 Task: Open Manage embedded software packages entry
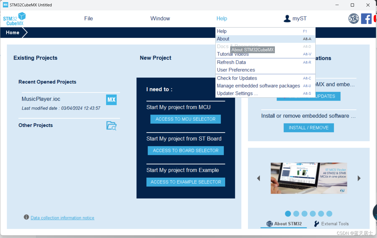pos(265,86)
